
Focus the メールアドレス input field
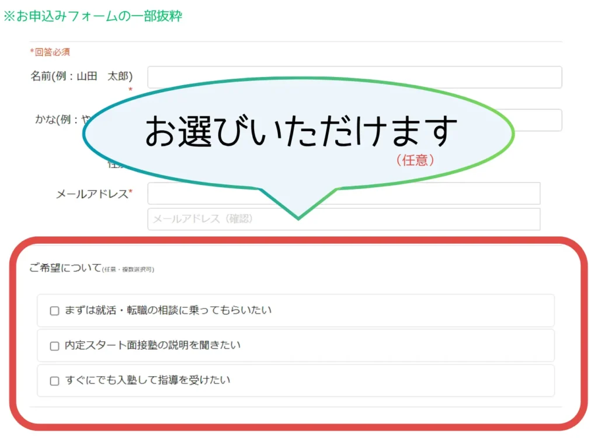(343, 194)
